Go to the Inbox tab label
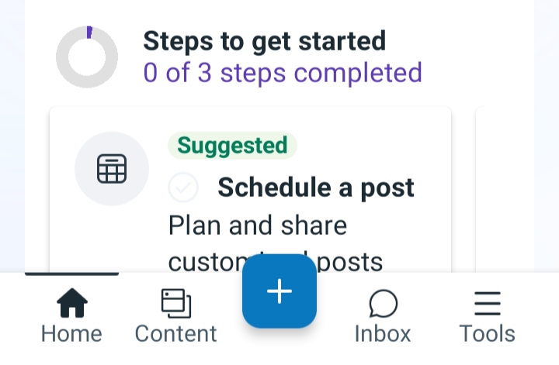The width and height of the screenshot is (559, 365). click(x=383, y=334)
